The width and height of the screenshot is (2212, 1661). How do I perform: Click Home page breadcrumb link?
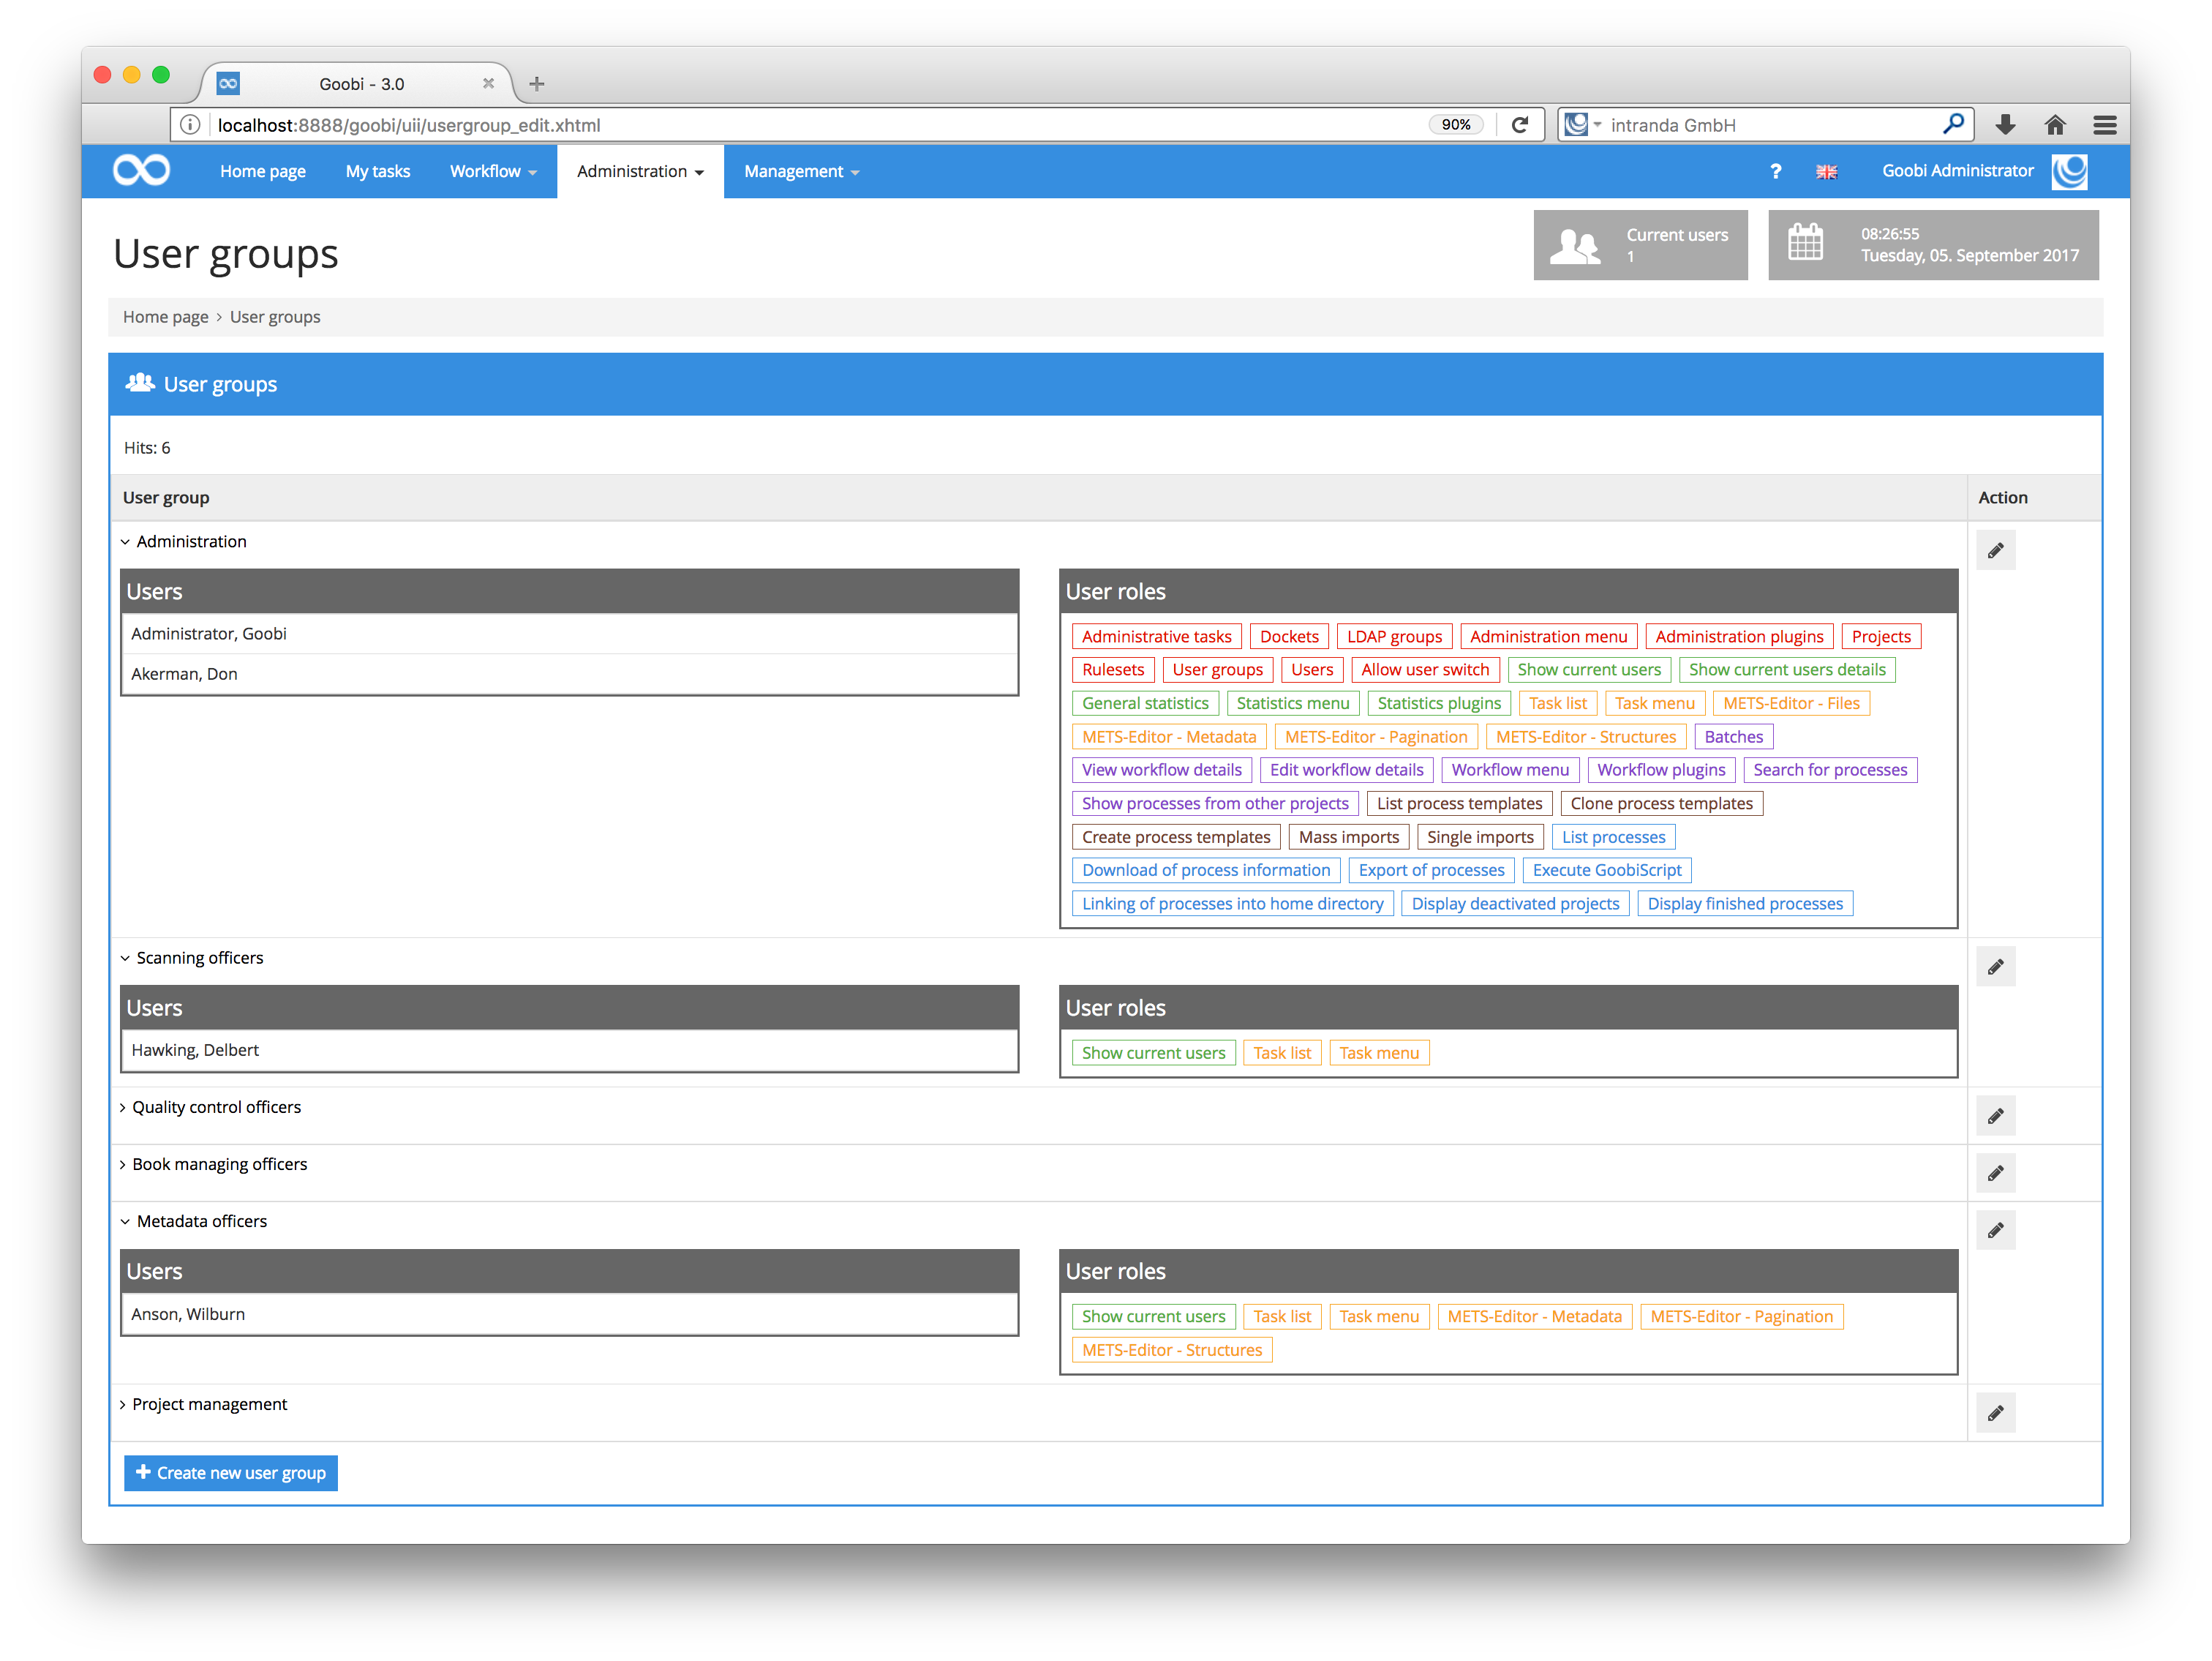point(166,316)
